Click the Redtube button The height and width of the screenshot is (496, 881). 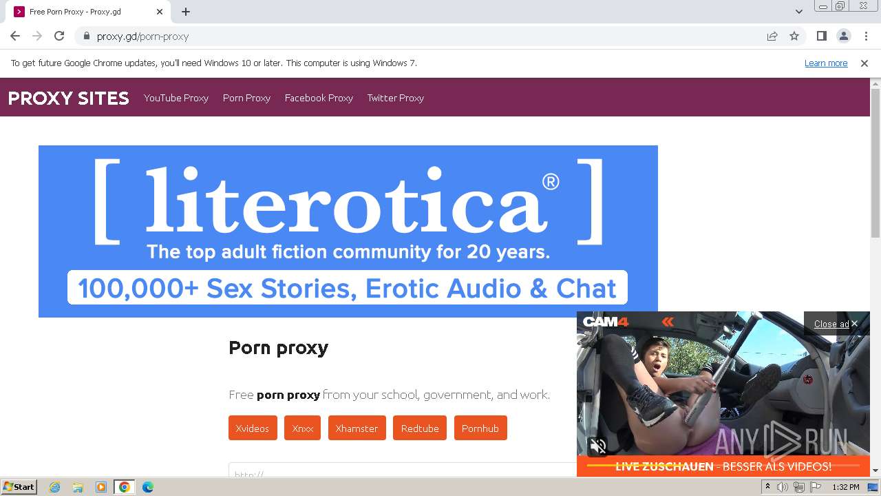coord(420,428)
